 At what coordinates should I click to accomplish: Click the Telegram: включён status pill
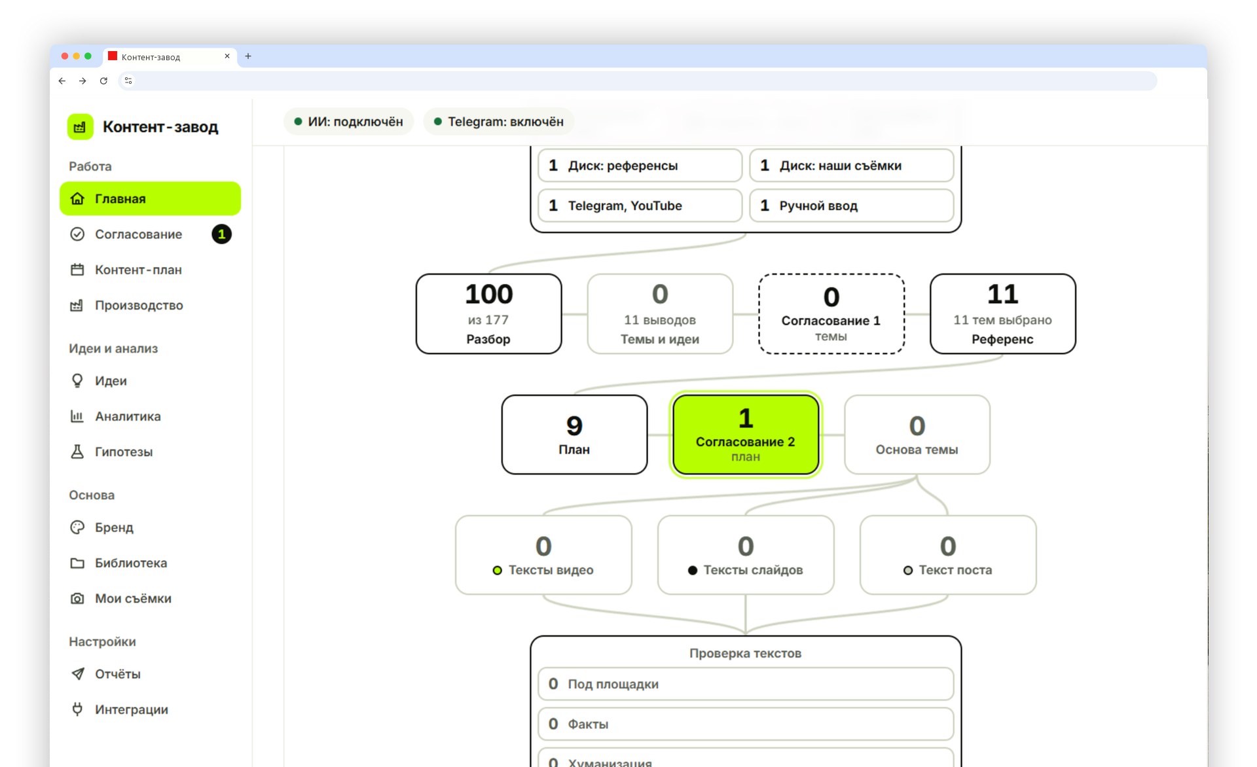point(499,122)
